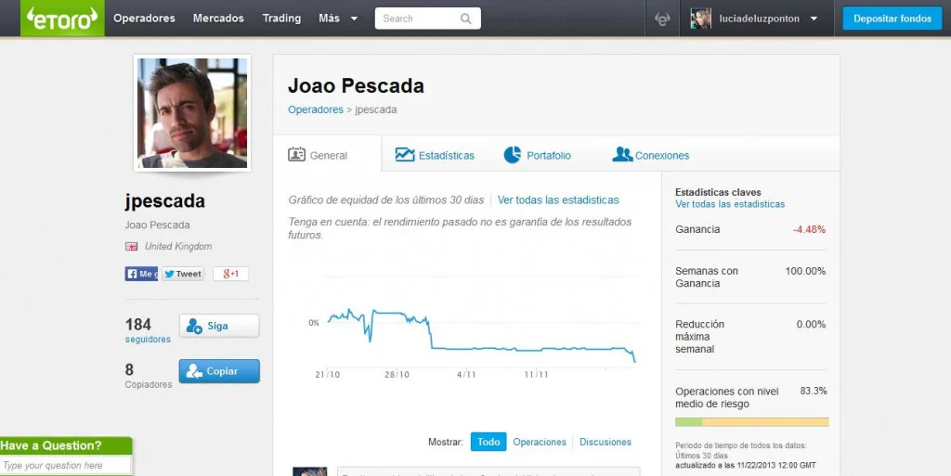The width and height of the screenshot is (951, 476).
Task: Click the 21/10 chart date label
Action: pos(328,375)
